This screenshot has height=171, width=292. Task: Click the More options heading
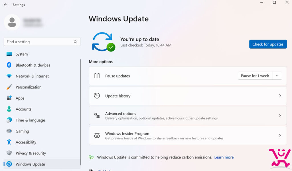pyautogui.click(x=101, y=62)
